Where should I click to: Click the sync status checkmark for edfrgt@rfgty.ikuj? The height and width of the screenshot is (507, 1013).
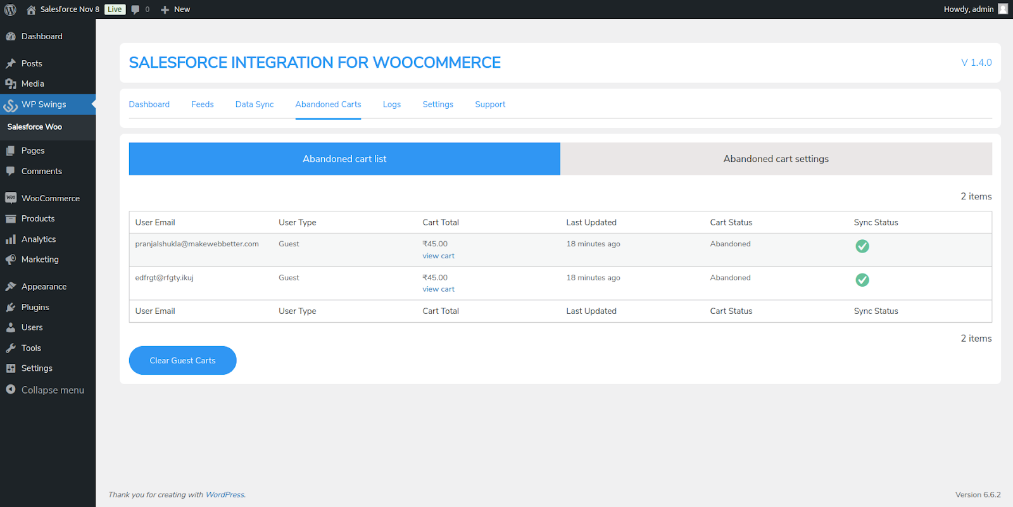click(862, 280)
